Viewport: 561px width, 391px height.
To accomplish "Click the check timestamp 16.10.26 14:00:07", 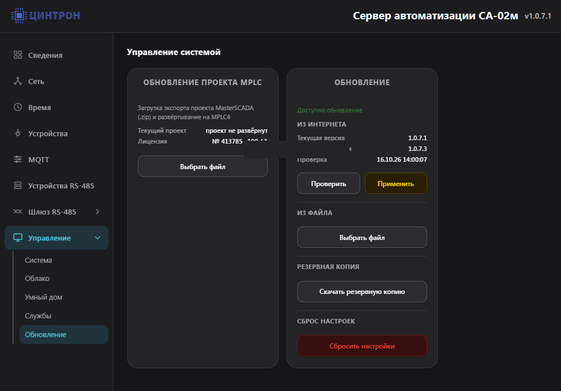I will [x=402, y=159].
